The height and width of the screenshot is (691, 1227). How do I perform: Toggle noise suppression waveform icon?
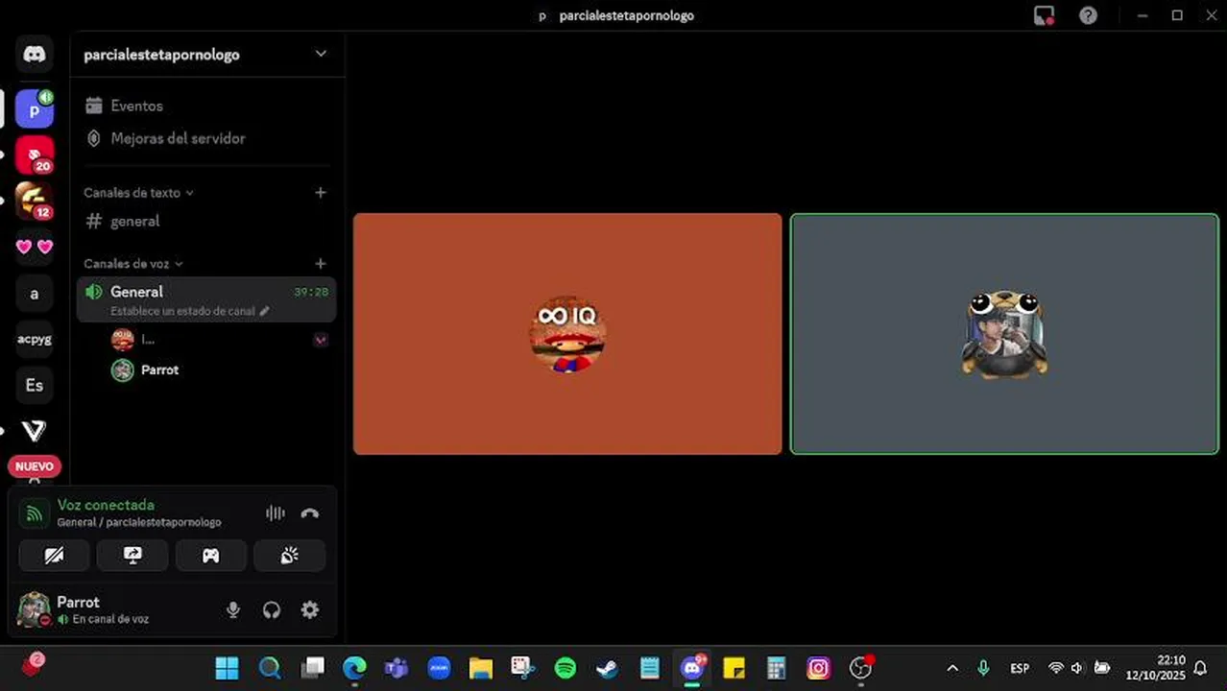276,513
